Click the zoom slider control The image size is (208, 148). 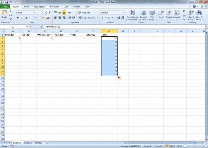pyautogui.click(x=195, y=146)
